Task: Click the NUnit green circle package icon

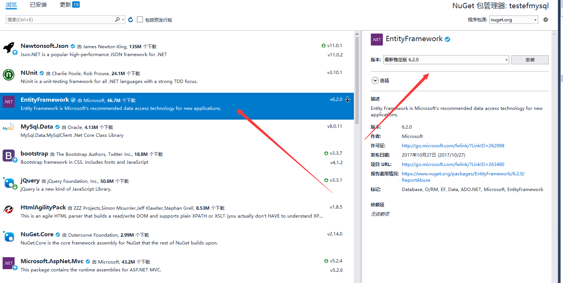Action: pyautogui.click(x=9, y=75)
